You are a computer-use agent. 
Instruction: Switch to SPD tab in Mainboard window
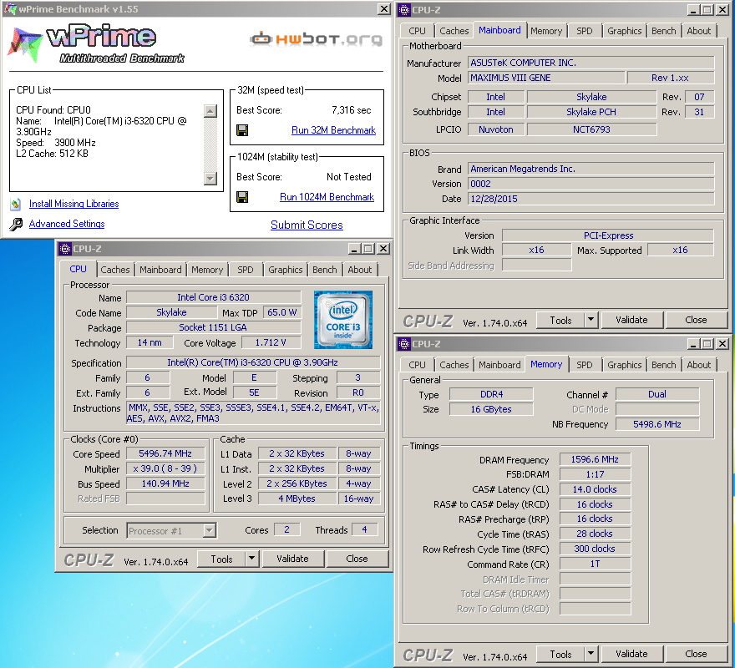(x=584, y=31)
